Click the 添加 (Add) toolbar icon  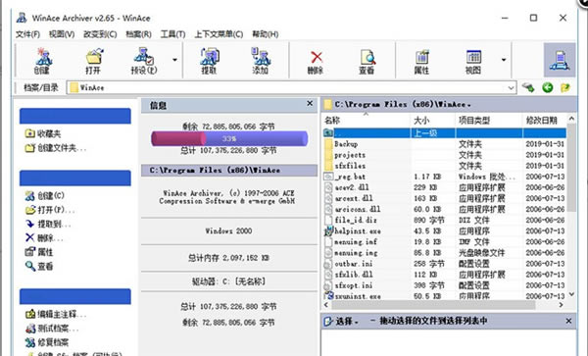coord(261,61)
